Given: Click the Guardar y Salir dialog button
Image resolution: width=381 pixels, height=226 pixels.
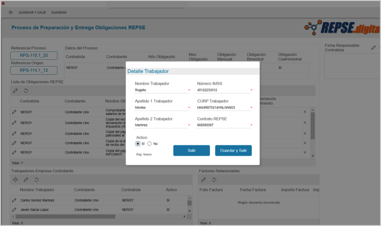Looking at the screenshot, I should coord(233,150).
